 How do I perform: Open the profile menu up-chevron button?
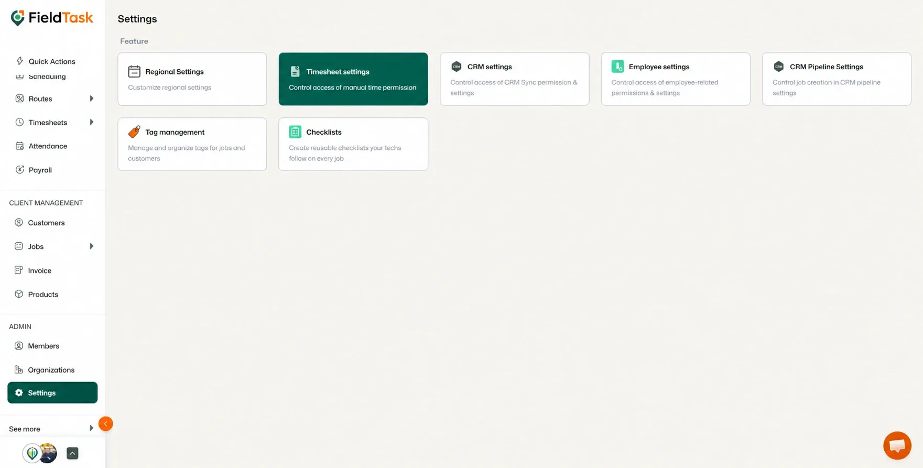(x=72, y=453)
